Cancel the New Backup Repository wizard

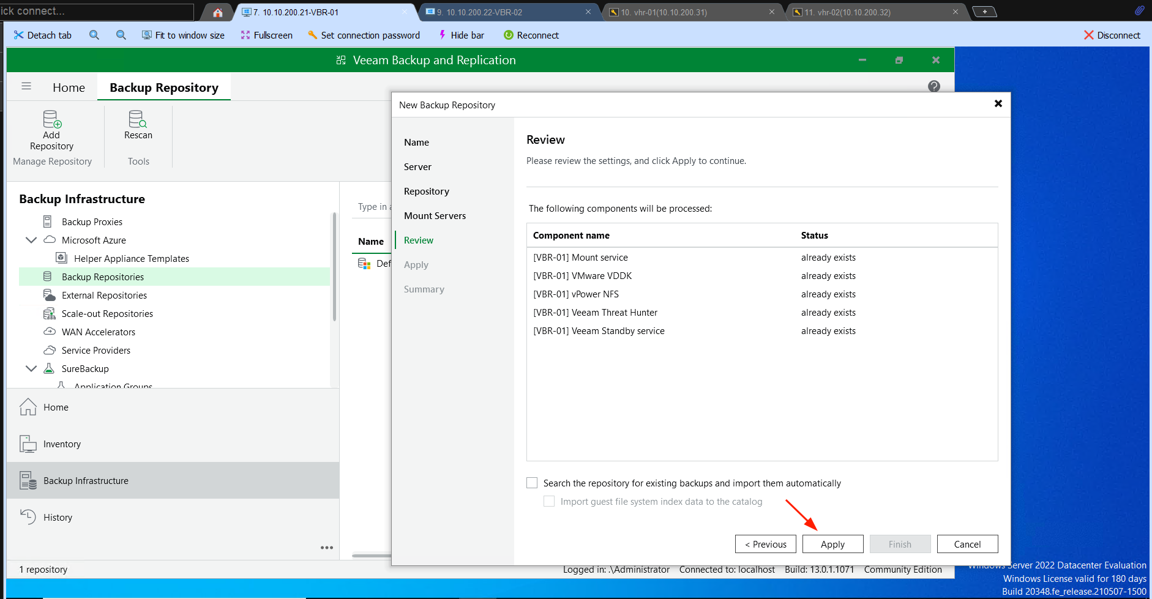click(968, 544)
